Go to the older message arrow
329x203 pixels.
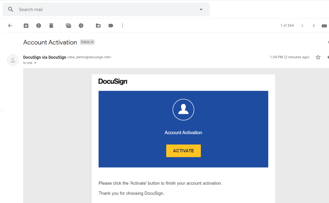pyautogui.click(x=314, y=26)
